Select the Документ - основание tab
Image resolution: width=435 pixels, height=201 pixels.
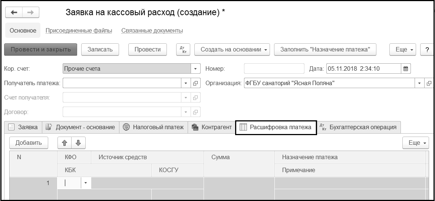click(80, 127)
